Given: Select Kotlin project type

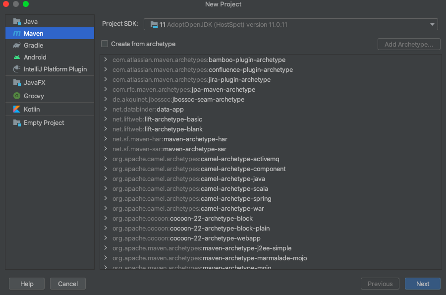Looking at the screenshot, I should (x=50, y=109).
